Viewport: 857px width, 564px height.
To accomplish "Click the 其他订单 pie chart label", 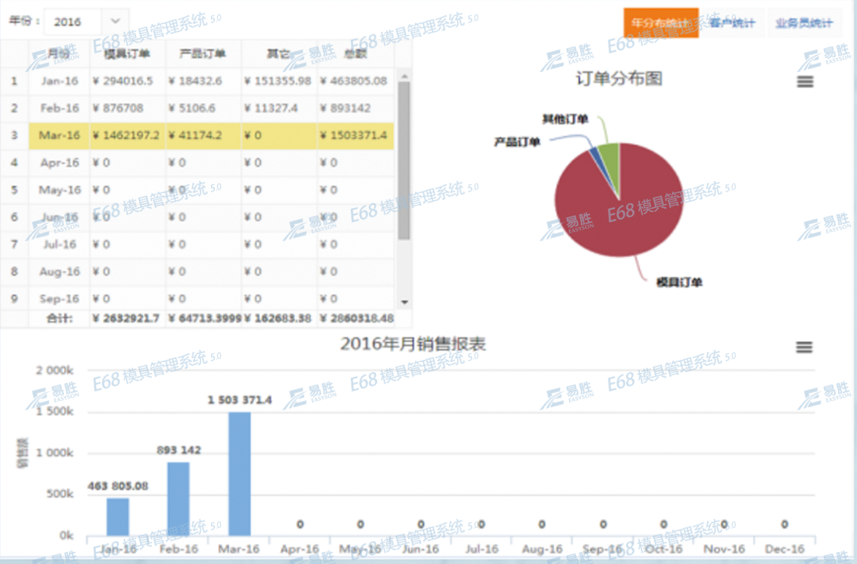I will point(566,119).
